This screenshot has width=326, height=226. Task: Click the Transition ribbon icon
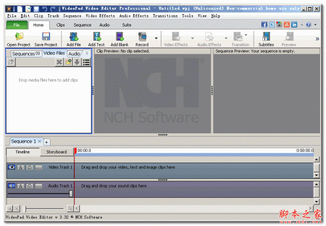coord(238,36)
